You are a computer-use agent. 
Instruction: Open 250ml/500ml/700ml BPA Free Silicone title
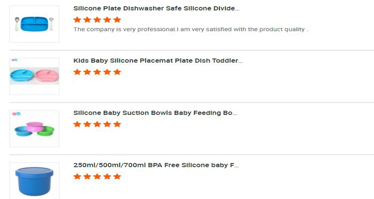tap(156, 165)
